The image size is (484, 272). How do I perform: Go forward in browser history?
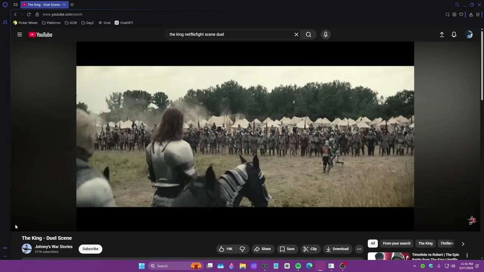tap(22, 14)
